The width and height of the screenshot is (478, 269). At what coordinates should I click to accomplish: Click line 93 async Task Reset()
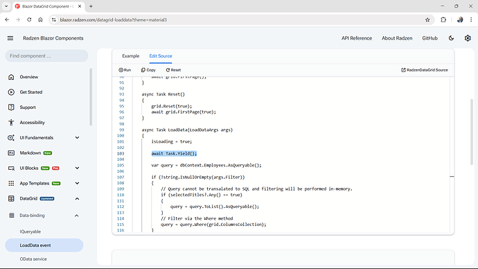[163, 94]
